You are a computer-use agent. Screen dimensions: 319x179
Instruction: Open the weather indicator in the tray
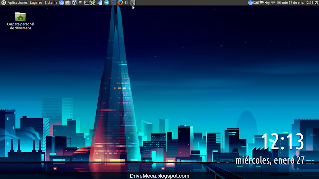(x=262, y=3)
